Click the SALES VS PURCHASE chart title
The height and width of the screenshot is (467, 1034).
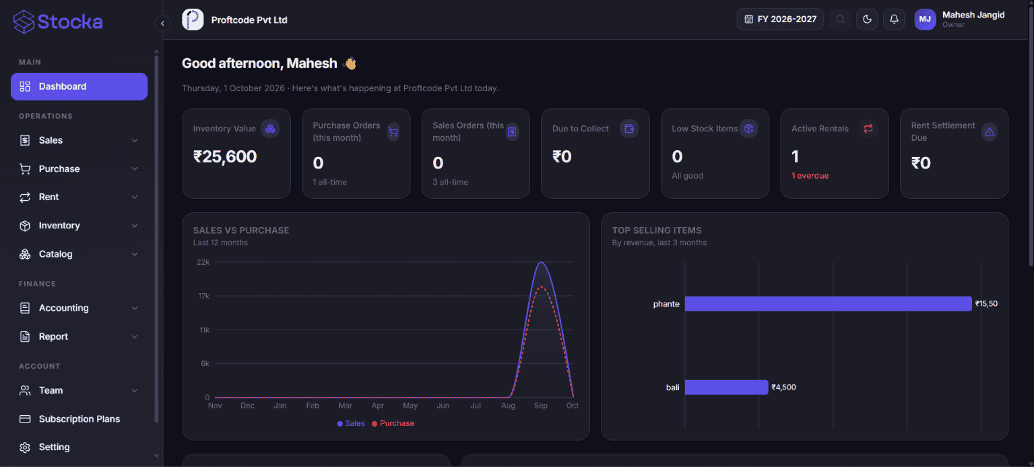pyautogui.click(x=241, y=230)
